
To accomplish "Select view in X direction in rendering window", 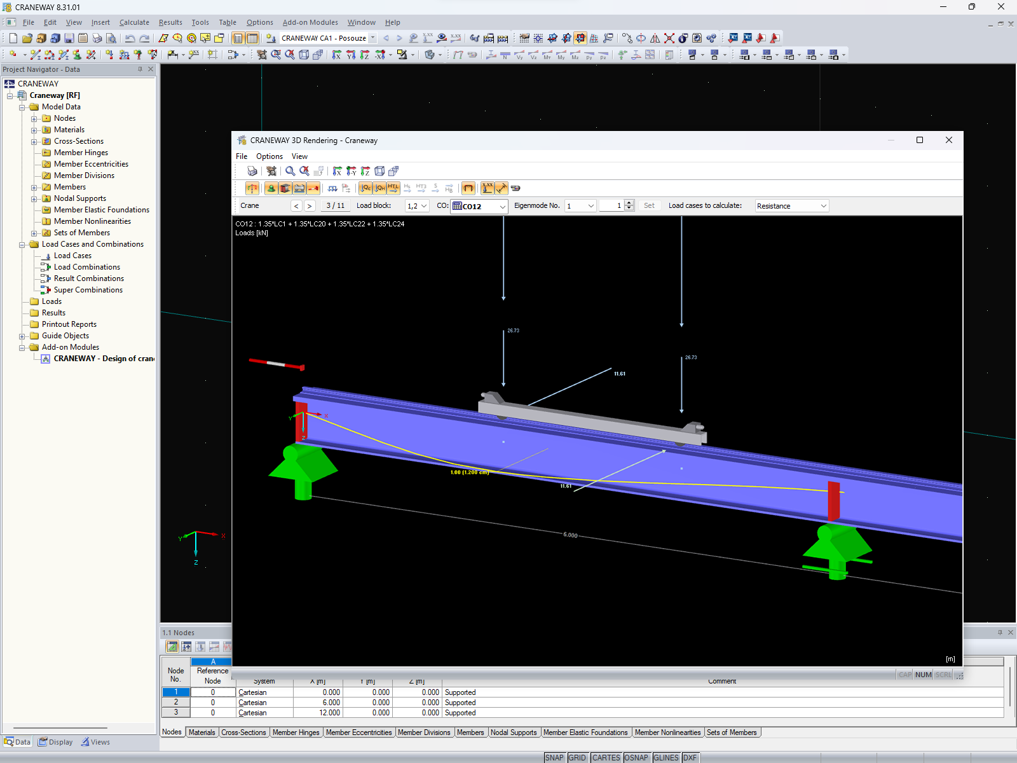I will click(338, 171).
